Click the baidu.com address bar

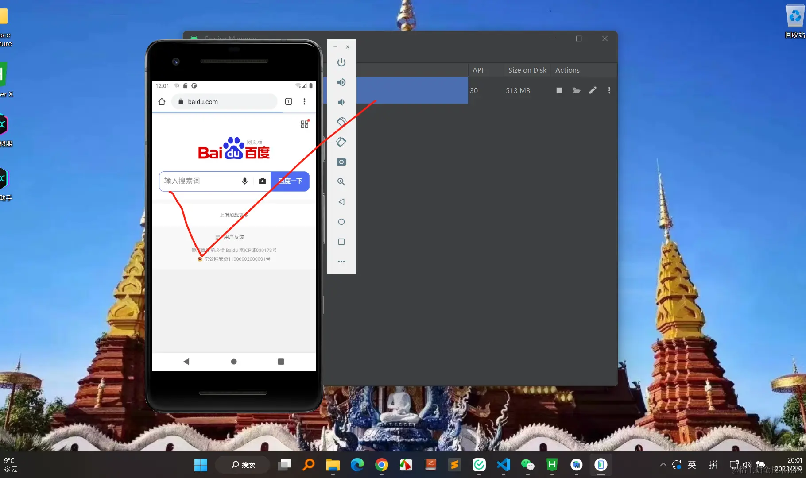224,102
